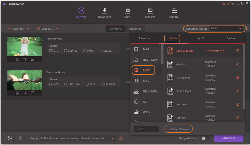The width and height of the screenshot is (251, 145).
Task: Open the hamburger menu icon
Action: tap(233, 3)
